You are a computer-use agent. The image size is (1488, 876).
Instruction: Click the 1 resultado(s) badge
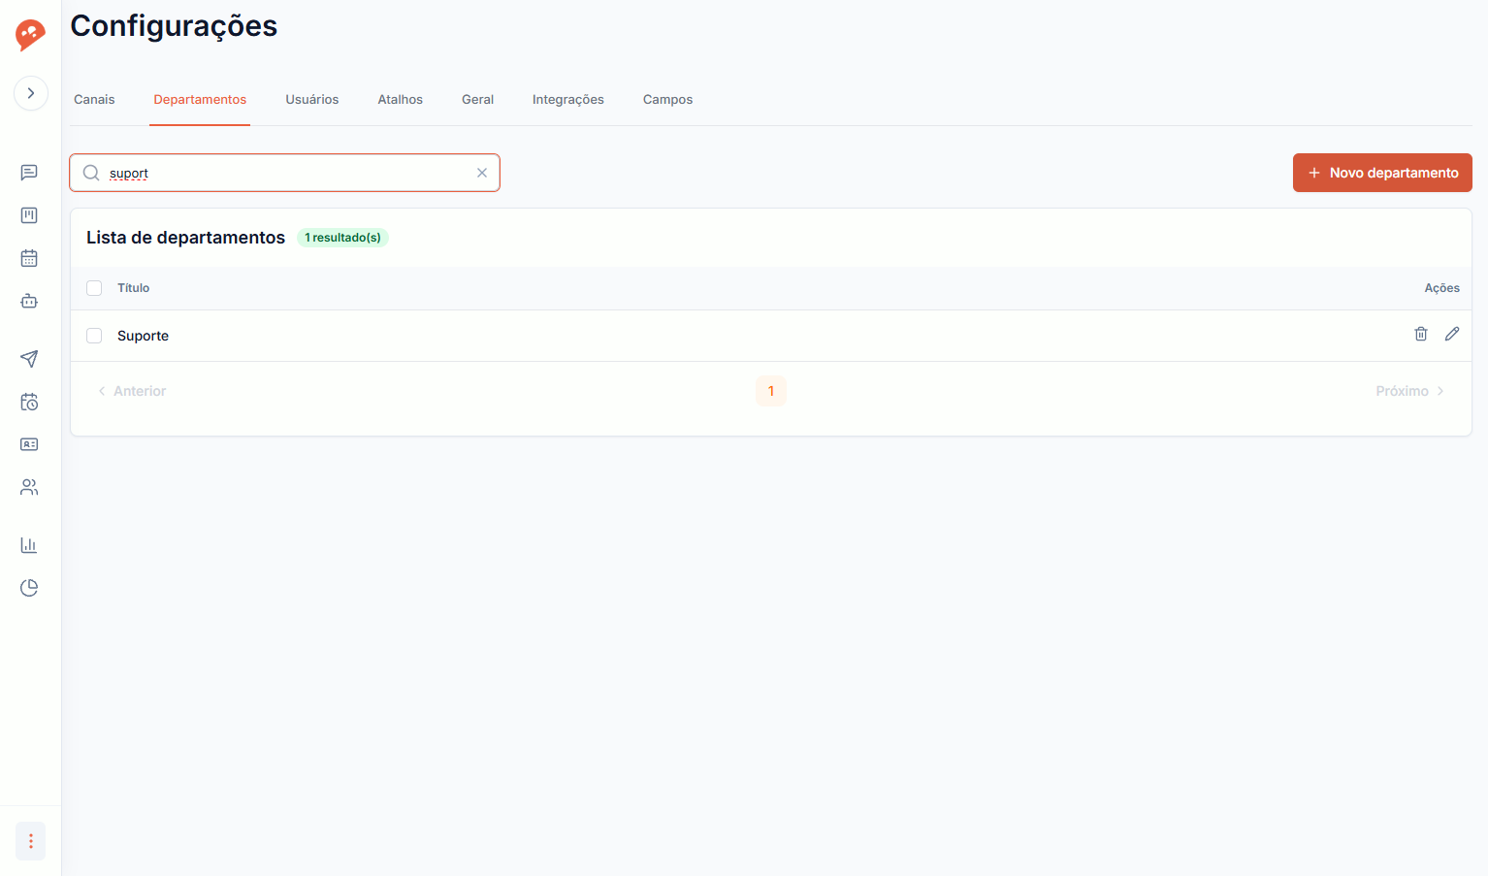click(x=342, y=238)
